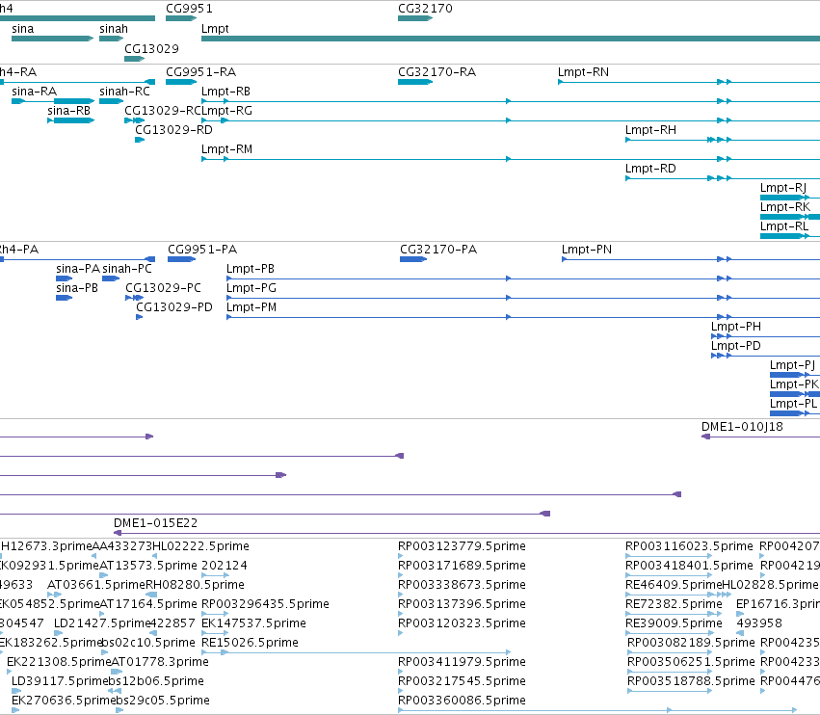Select BAC clone DME1-010J18
The image size is (820, 715).
click(742, 427)
